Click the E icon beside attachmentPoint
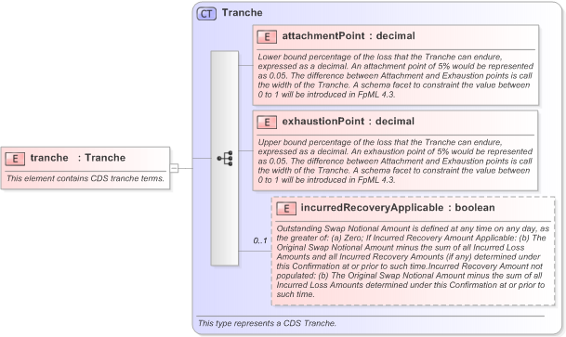566x337 pixels. click(267, 37)
